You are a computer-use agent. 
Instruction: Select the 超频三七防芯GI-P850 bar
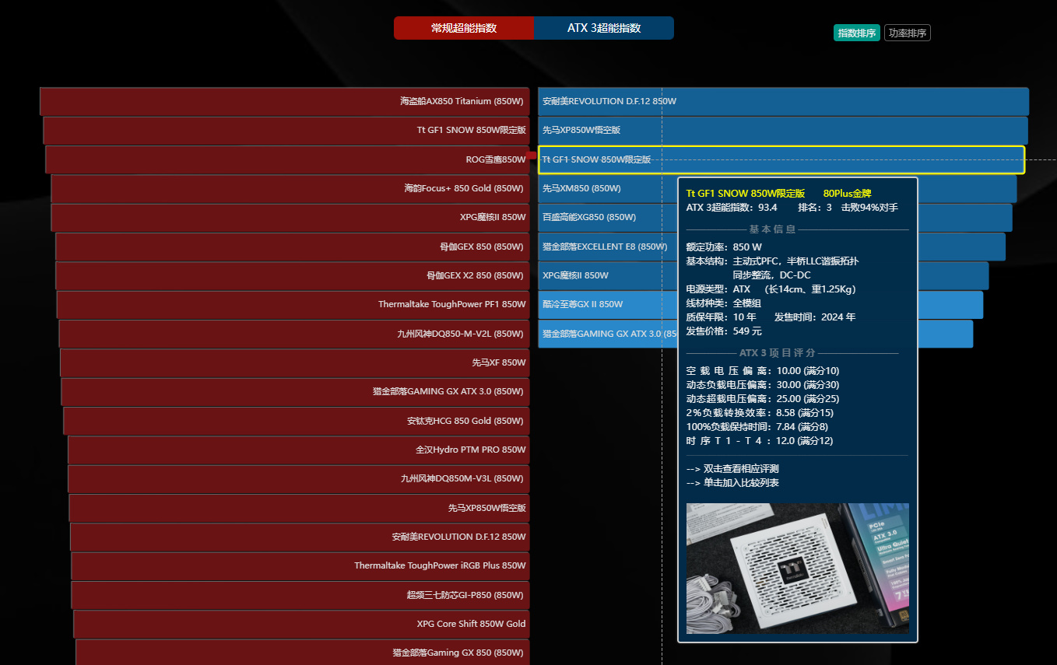[300, 595]
